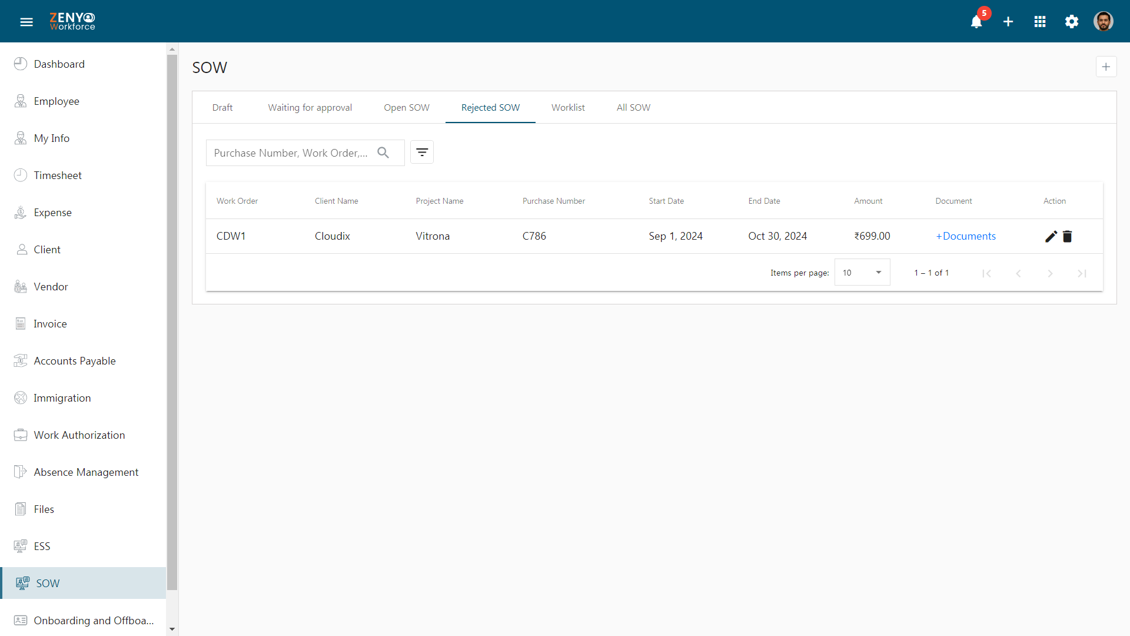Click the grid/apps icon in top bar
1130x636 pixels.
click(1040, 21)
